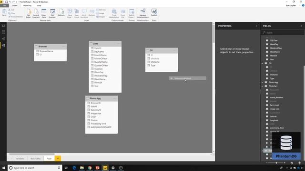Collapse the PhotoFact table in Fields
The image size is (305, 171).
coord(262,86)
